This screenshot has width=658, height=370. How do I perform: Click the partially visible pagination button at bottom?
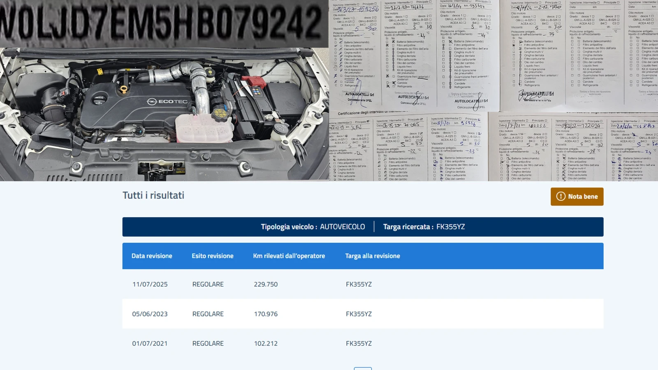coord(362,368)
